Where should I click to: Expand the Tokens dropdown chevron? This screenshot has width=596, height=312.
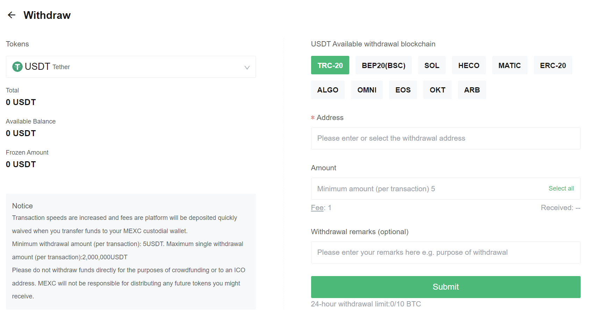[247, 67]
